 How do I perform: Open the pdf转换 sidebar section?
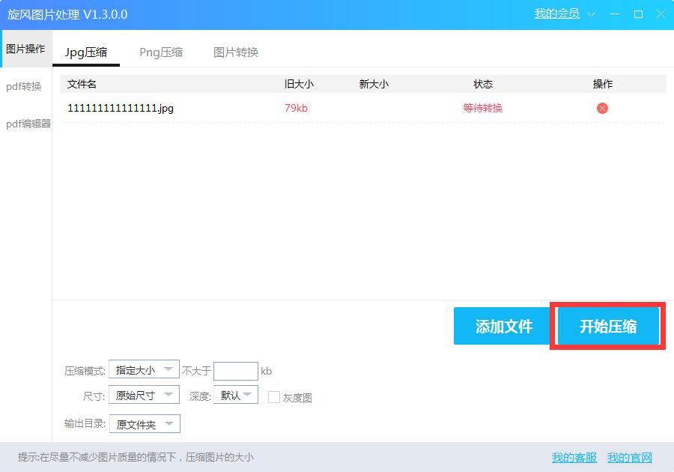(x=25, y=86)
